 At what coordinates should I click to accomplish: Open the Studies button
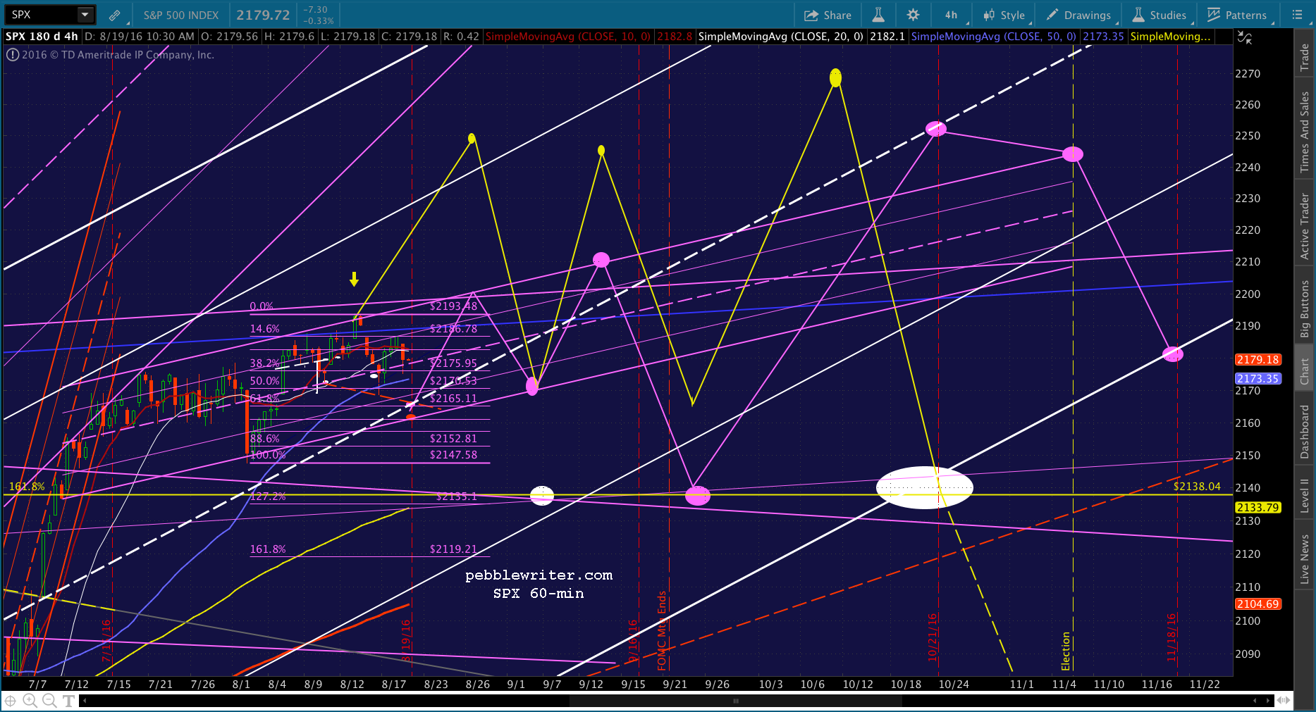(1160, 15)
